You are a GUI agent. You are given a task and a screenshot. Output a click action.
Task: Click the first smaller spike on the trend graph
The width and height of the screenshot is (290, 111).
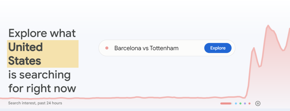coord(254,48)
